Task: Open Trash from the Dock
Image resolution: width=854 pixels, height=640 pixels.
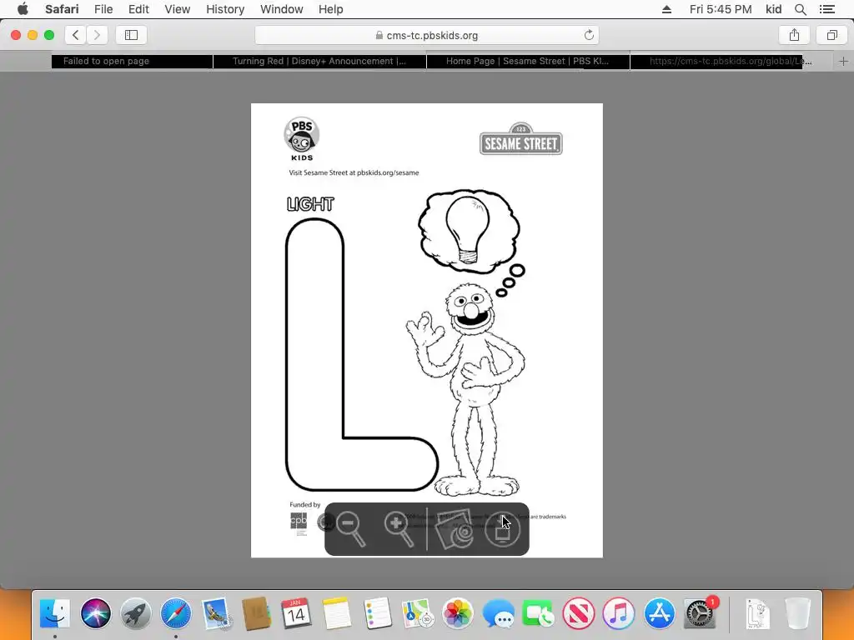Action: pyautogui.click(x=798, y=613)
